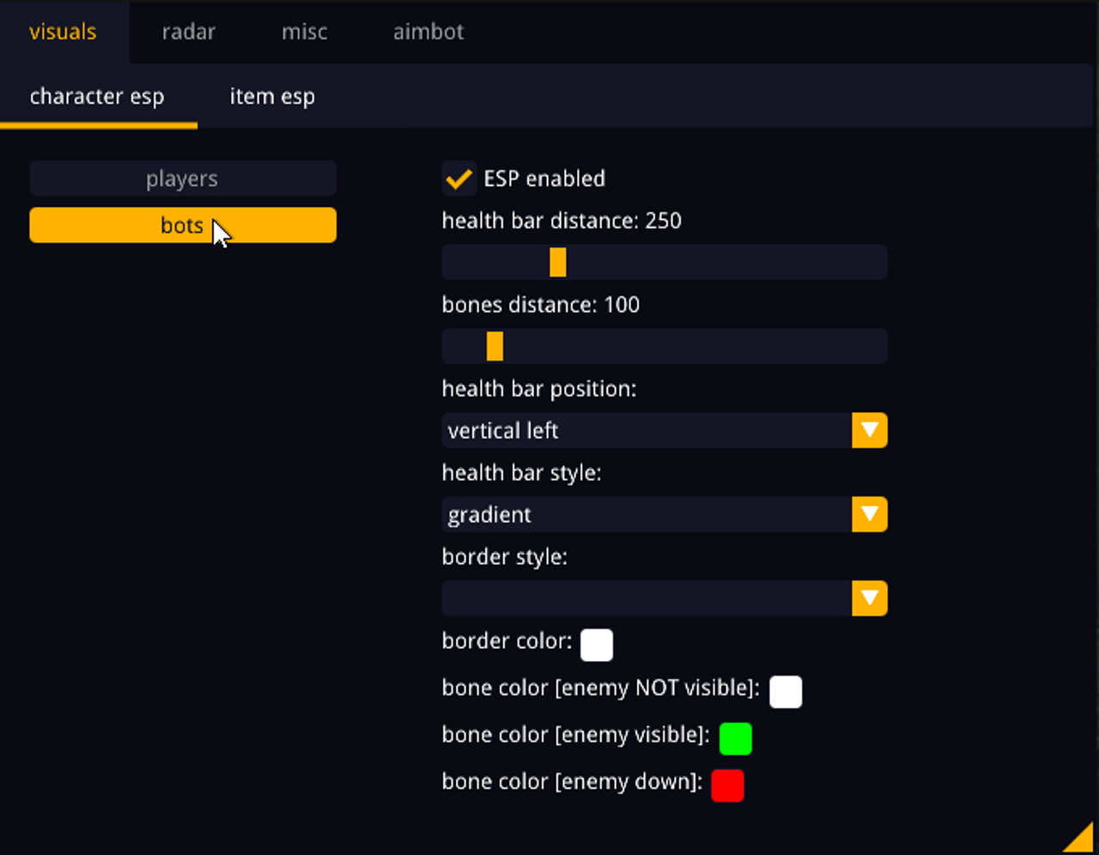Switch to the radar tab

click(188, 32)
